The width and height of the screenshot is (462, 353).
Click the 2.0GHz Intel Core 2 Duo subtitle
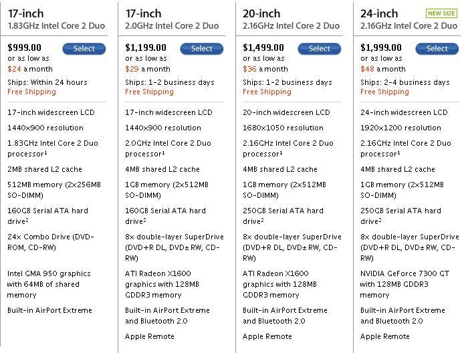click(x=172, y=25)
